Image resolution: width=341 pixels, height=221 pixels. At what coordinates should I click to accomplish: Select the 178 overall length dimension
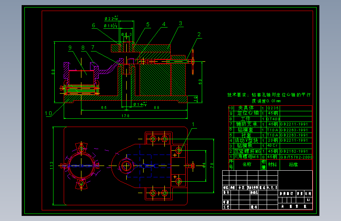click(125, 116)
